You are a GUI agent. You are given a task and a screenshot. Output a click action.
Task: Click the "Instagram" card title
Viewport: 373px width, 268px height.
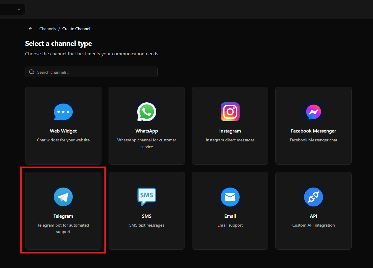(x=230, y=131)
